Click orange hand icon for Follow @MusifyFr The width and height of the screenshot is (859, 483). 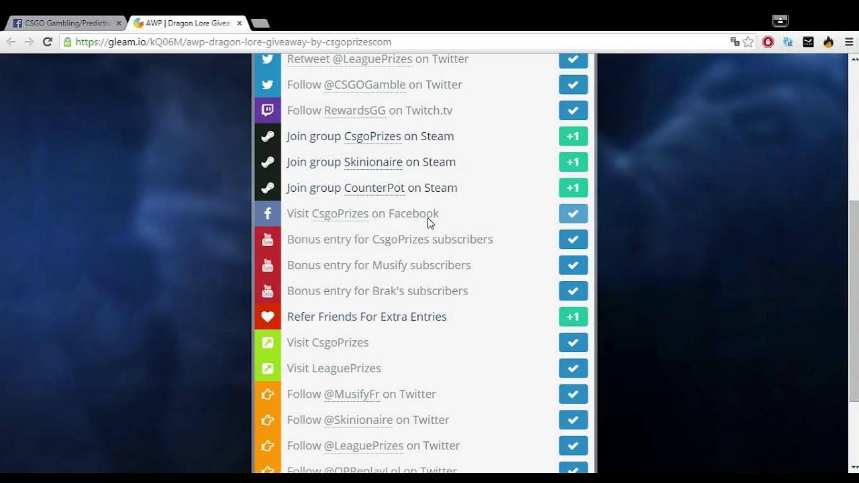(x=267, y=394)
